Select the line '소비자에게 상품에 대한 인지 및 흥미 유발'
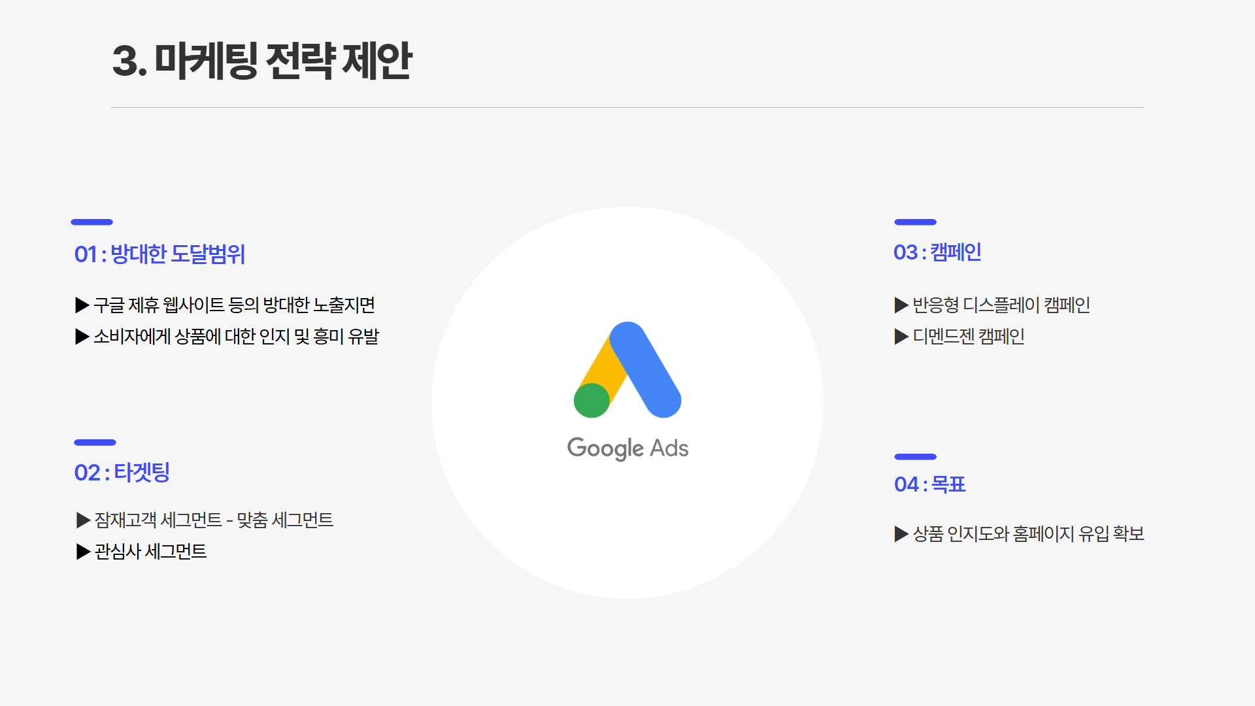This screenshot has height=706, width=1255. [x=236, y=336]
